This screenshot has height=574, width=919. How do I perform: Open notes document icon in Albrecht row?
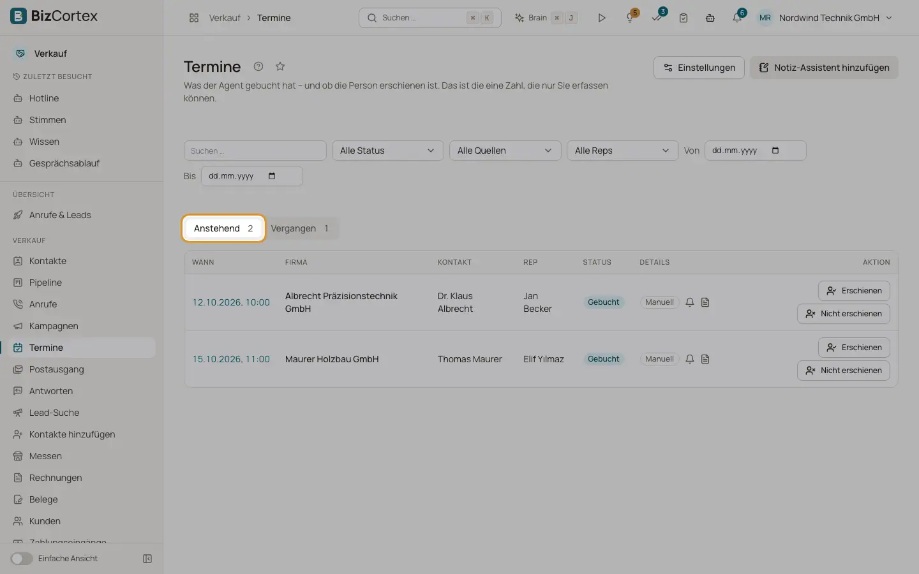(705, 302)
